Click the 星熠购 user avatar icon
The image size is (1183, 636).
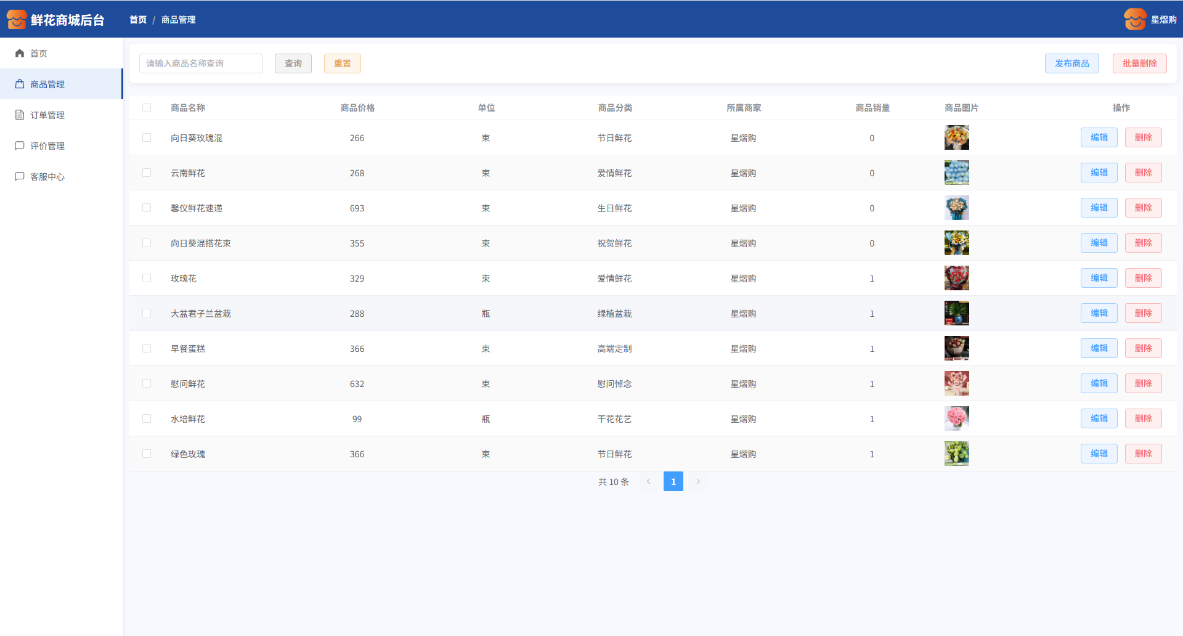(1134, 20)
